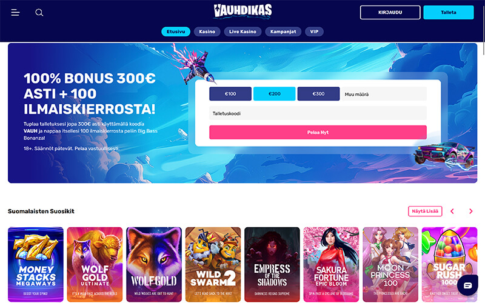Open the live chat bubble icon

click(x=467, y=285)
